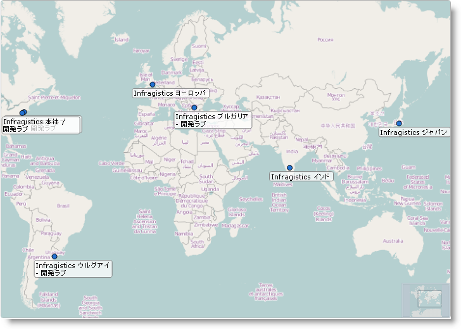
Task: Click the Madagascar name on the map
Action: [x=235, y=225]
